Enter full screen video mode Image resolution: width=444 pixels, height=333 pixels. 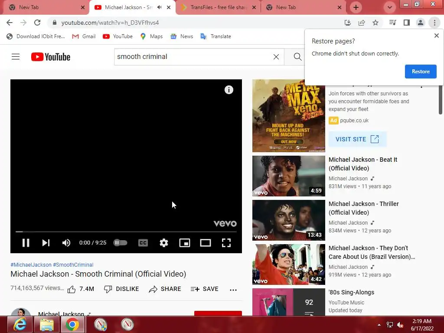coord(226,243)
